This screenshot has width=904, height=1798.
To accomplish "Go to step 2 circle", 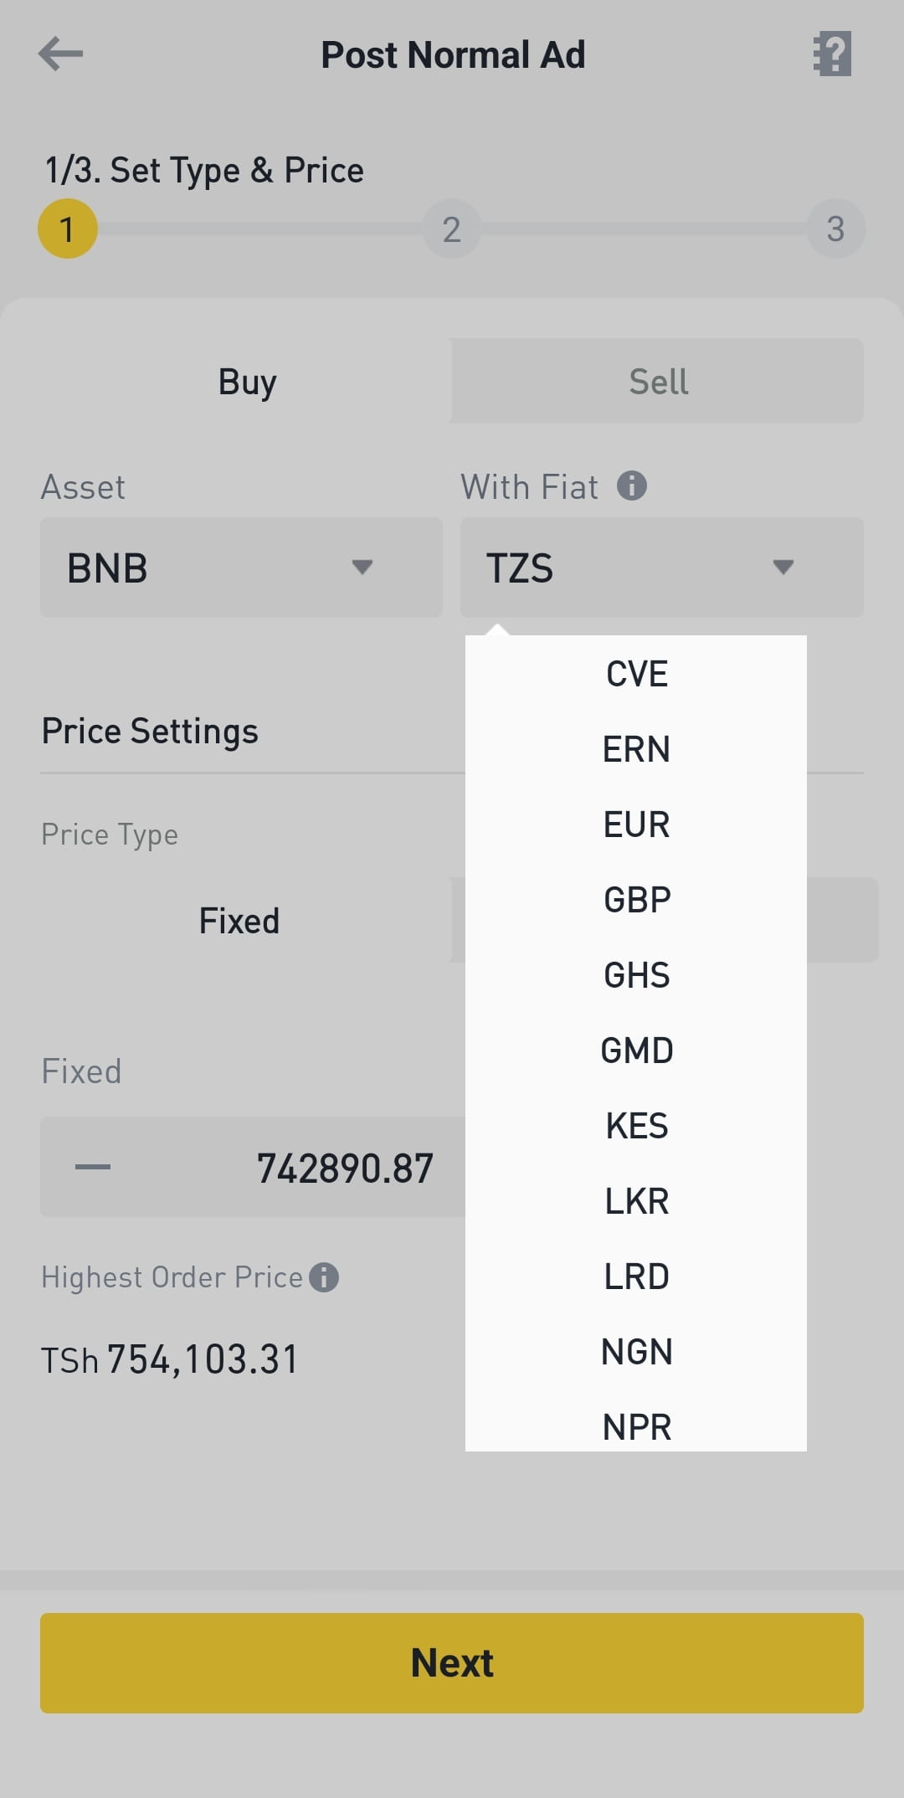I will [452, 229].
